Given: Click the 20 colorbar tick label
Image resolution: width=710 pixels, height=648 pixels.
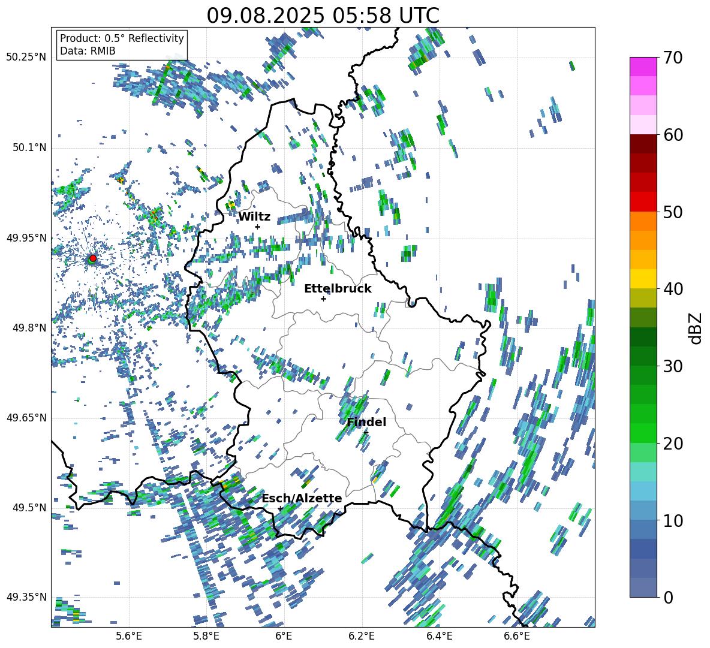Looking at the screenshot, I should tap(673, 444).
